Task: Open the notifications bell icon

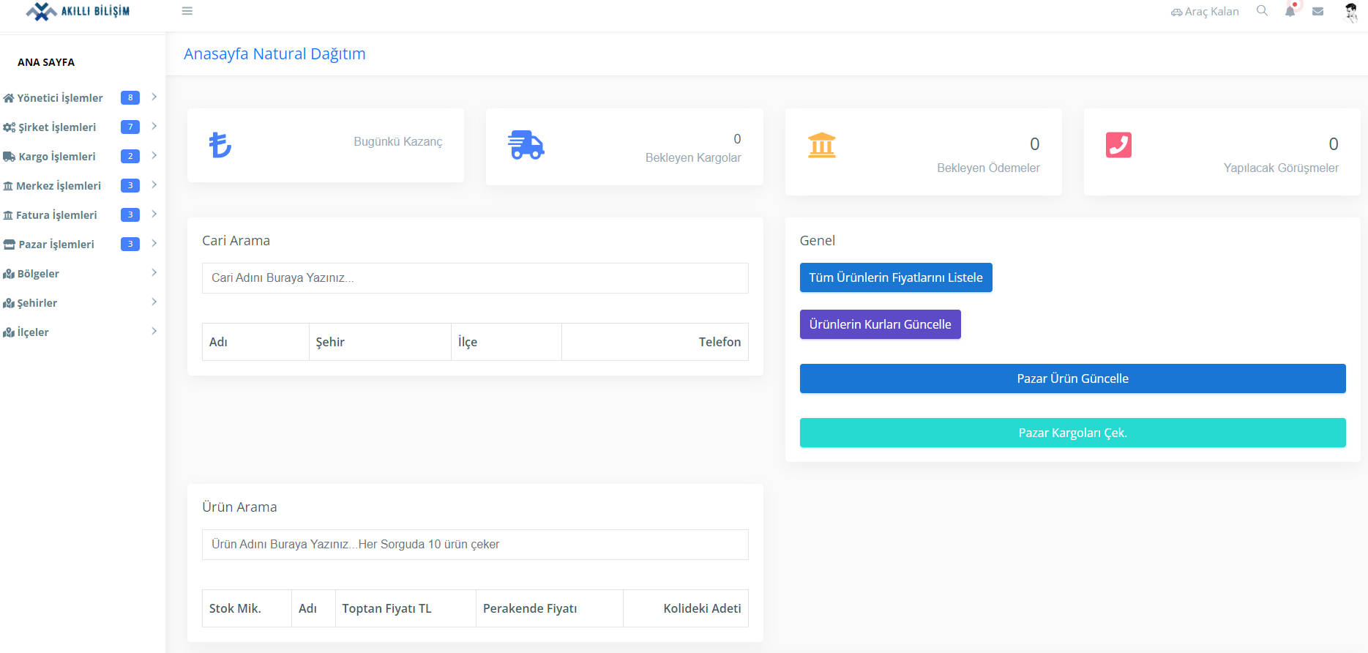Action: pyautogui.click(x=1290, y=11)
